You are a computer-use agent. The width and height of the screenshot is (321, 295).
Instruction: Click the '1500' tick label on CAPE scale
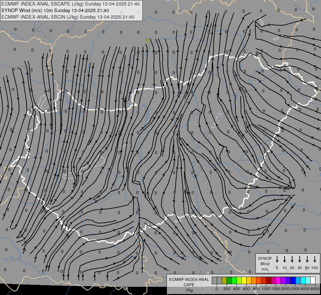(276, 289)
